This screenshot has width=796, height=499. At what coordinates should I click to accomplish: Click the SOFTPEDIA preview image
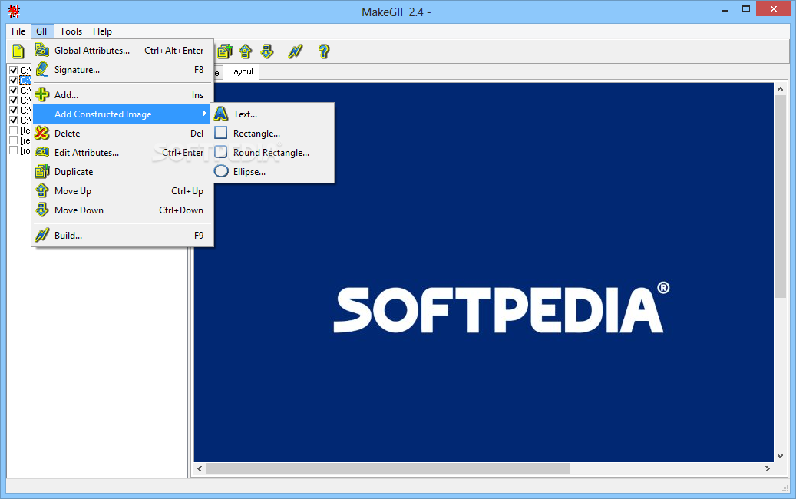pos(484,273)
